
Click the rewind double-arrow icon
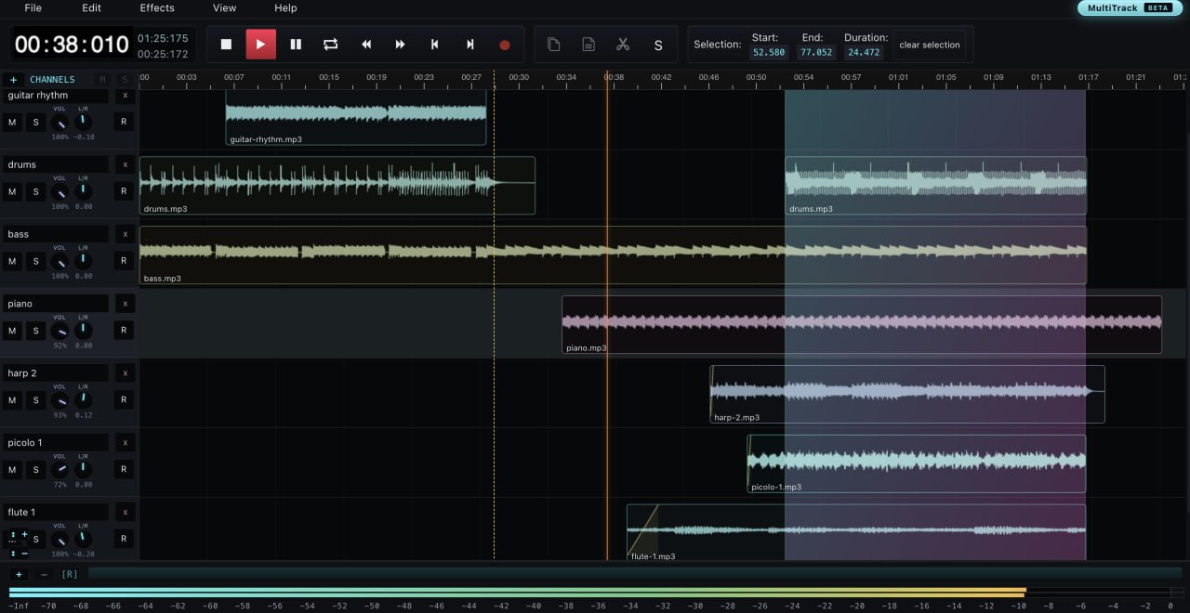click(366, 44)
